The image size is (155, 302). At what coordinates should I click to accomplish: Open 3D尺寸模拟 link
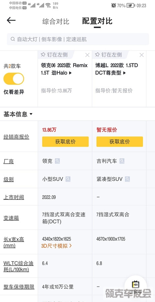(56, 246)
